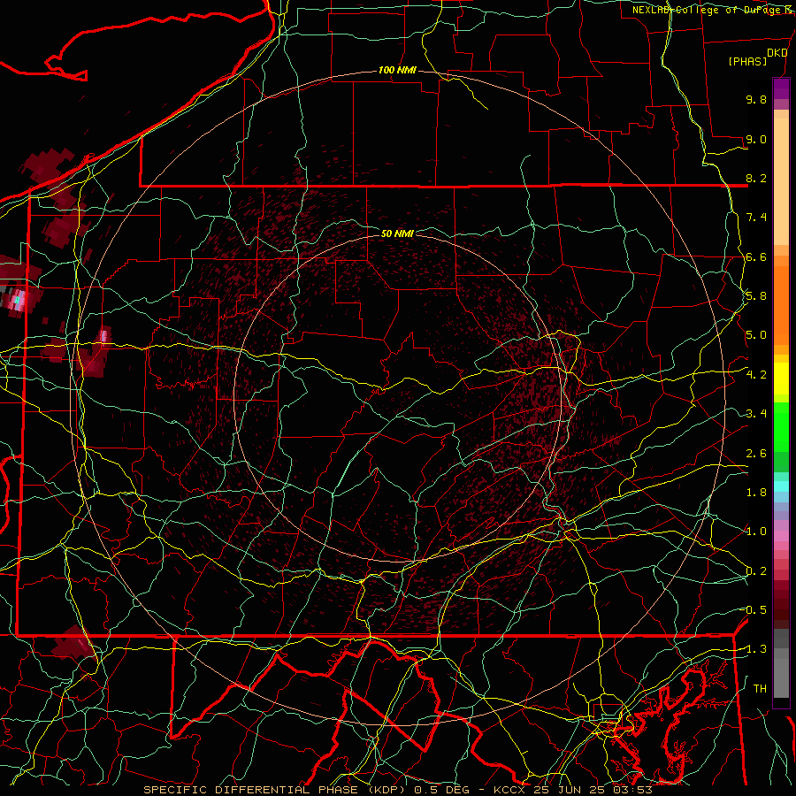Viewport: 796px width, 796px height.
Task: Click the TH label at scale bottom
Action: (x=760, y=689)
